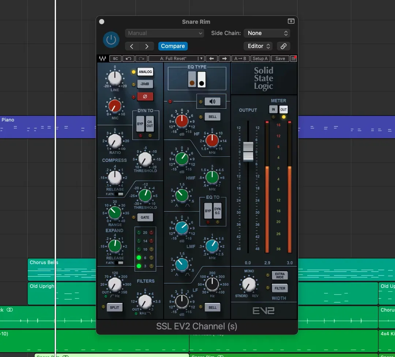Toggle the EQ speaker listen icon button
395x357 pixels.
pyautogui.click(x=212, y=102)
